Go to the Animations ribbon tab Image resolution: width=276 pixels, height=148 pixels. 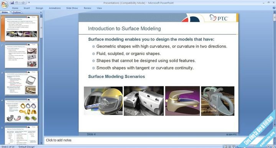pyautogui.click(x=55, y=8)
